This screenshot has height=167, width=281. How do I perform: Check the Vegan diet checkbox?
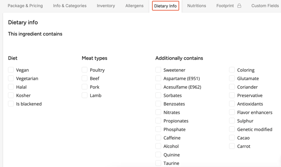pos(11,70)
